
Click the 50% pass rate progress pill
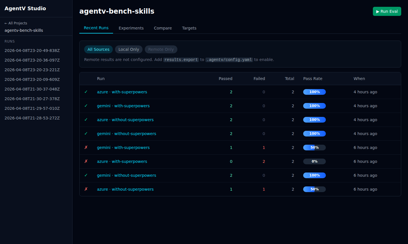click(x=314, y=148)
